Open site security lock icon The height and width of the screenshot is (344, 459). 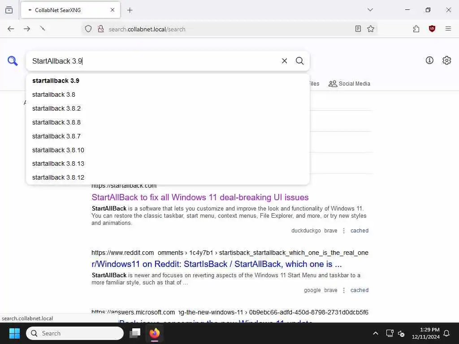tap(101, 29)
